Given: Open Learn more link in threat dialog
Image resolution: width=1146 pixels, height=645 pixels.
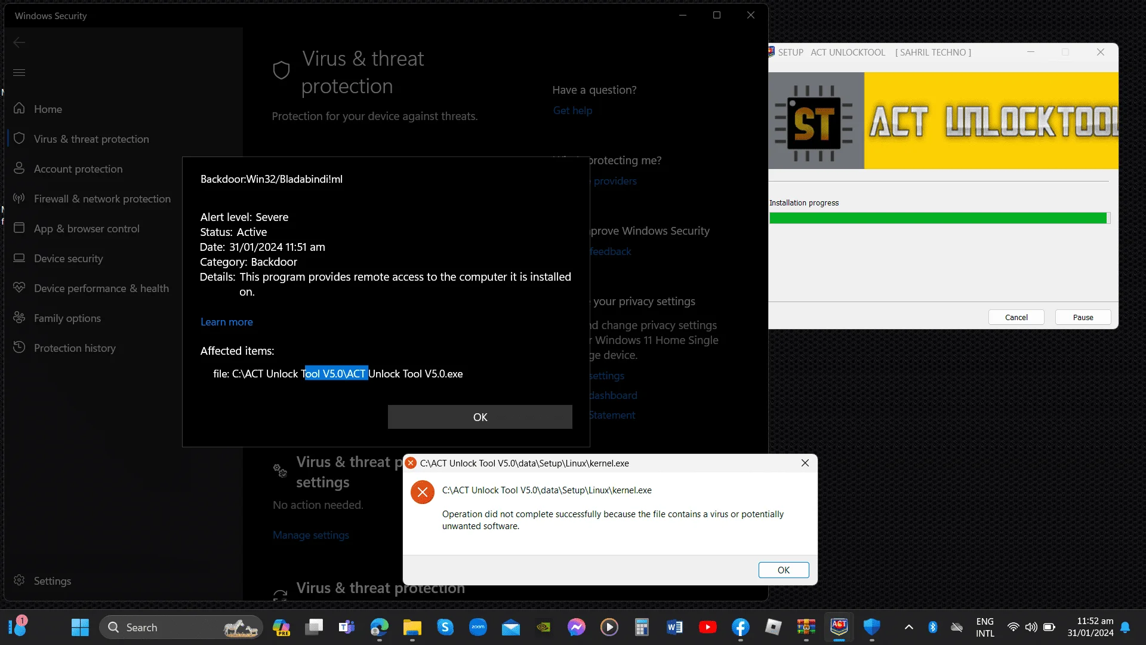Looking at the screenshot, I should [x=226, y=321].
